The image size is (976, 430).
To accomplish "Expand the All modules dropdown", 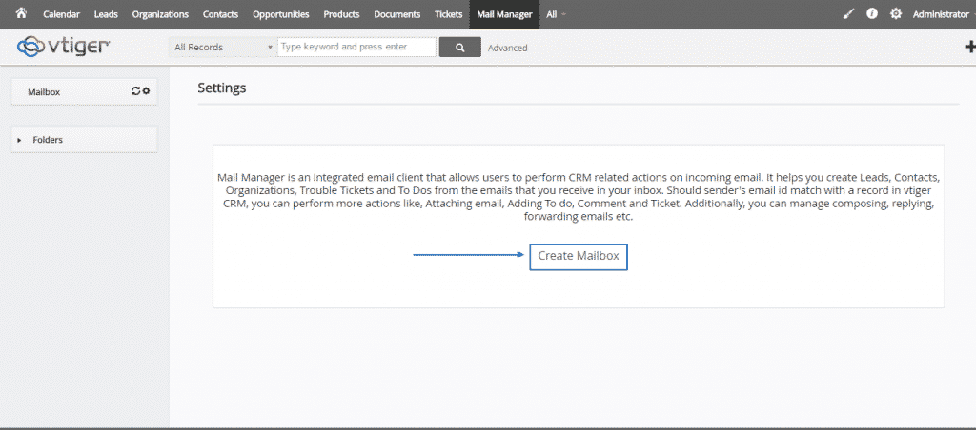I will pos(556,14).
